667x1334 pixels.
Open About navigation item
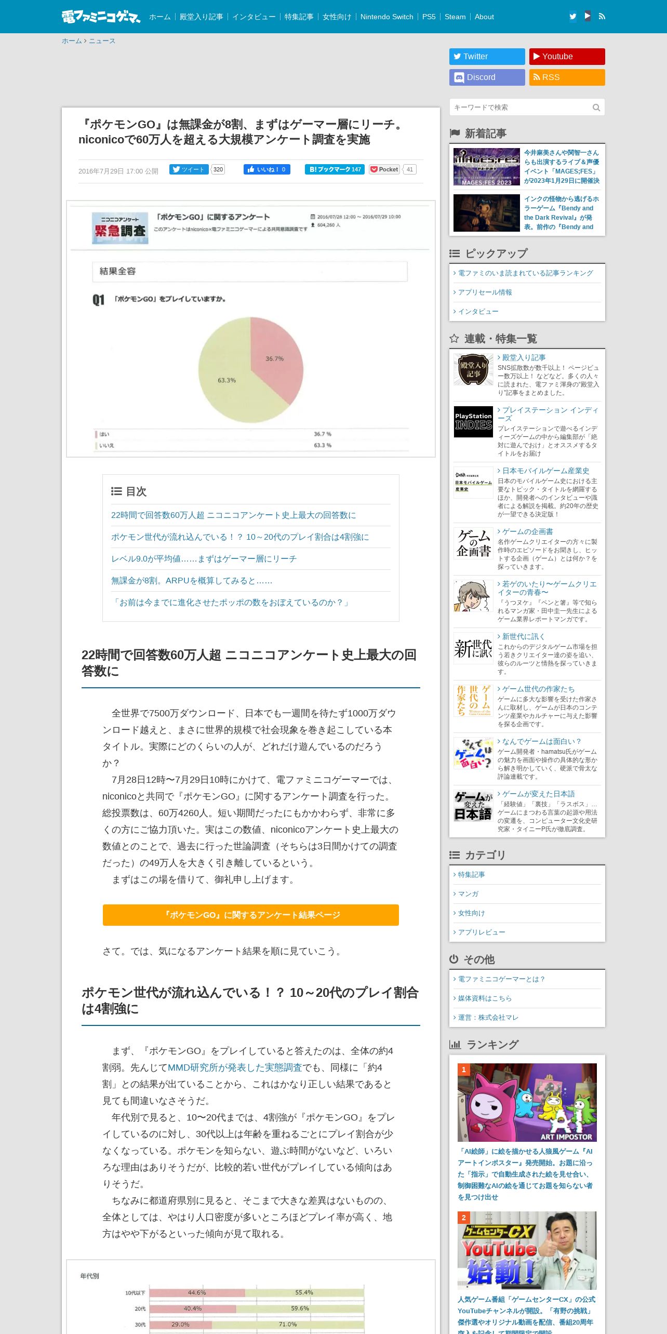pos(484,17)
